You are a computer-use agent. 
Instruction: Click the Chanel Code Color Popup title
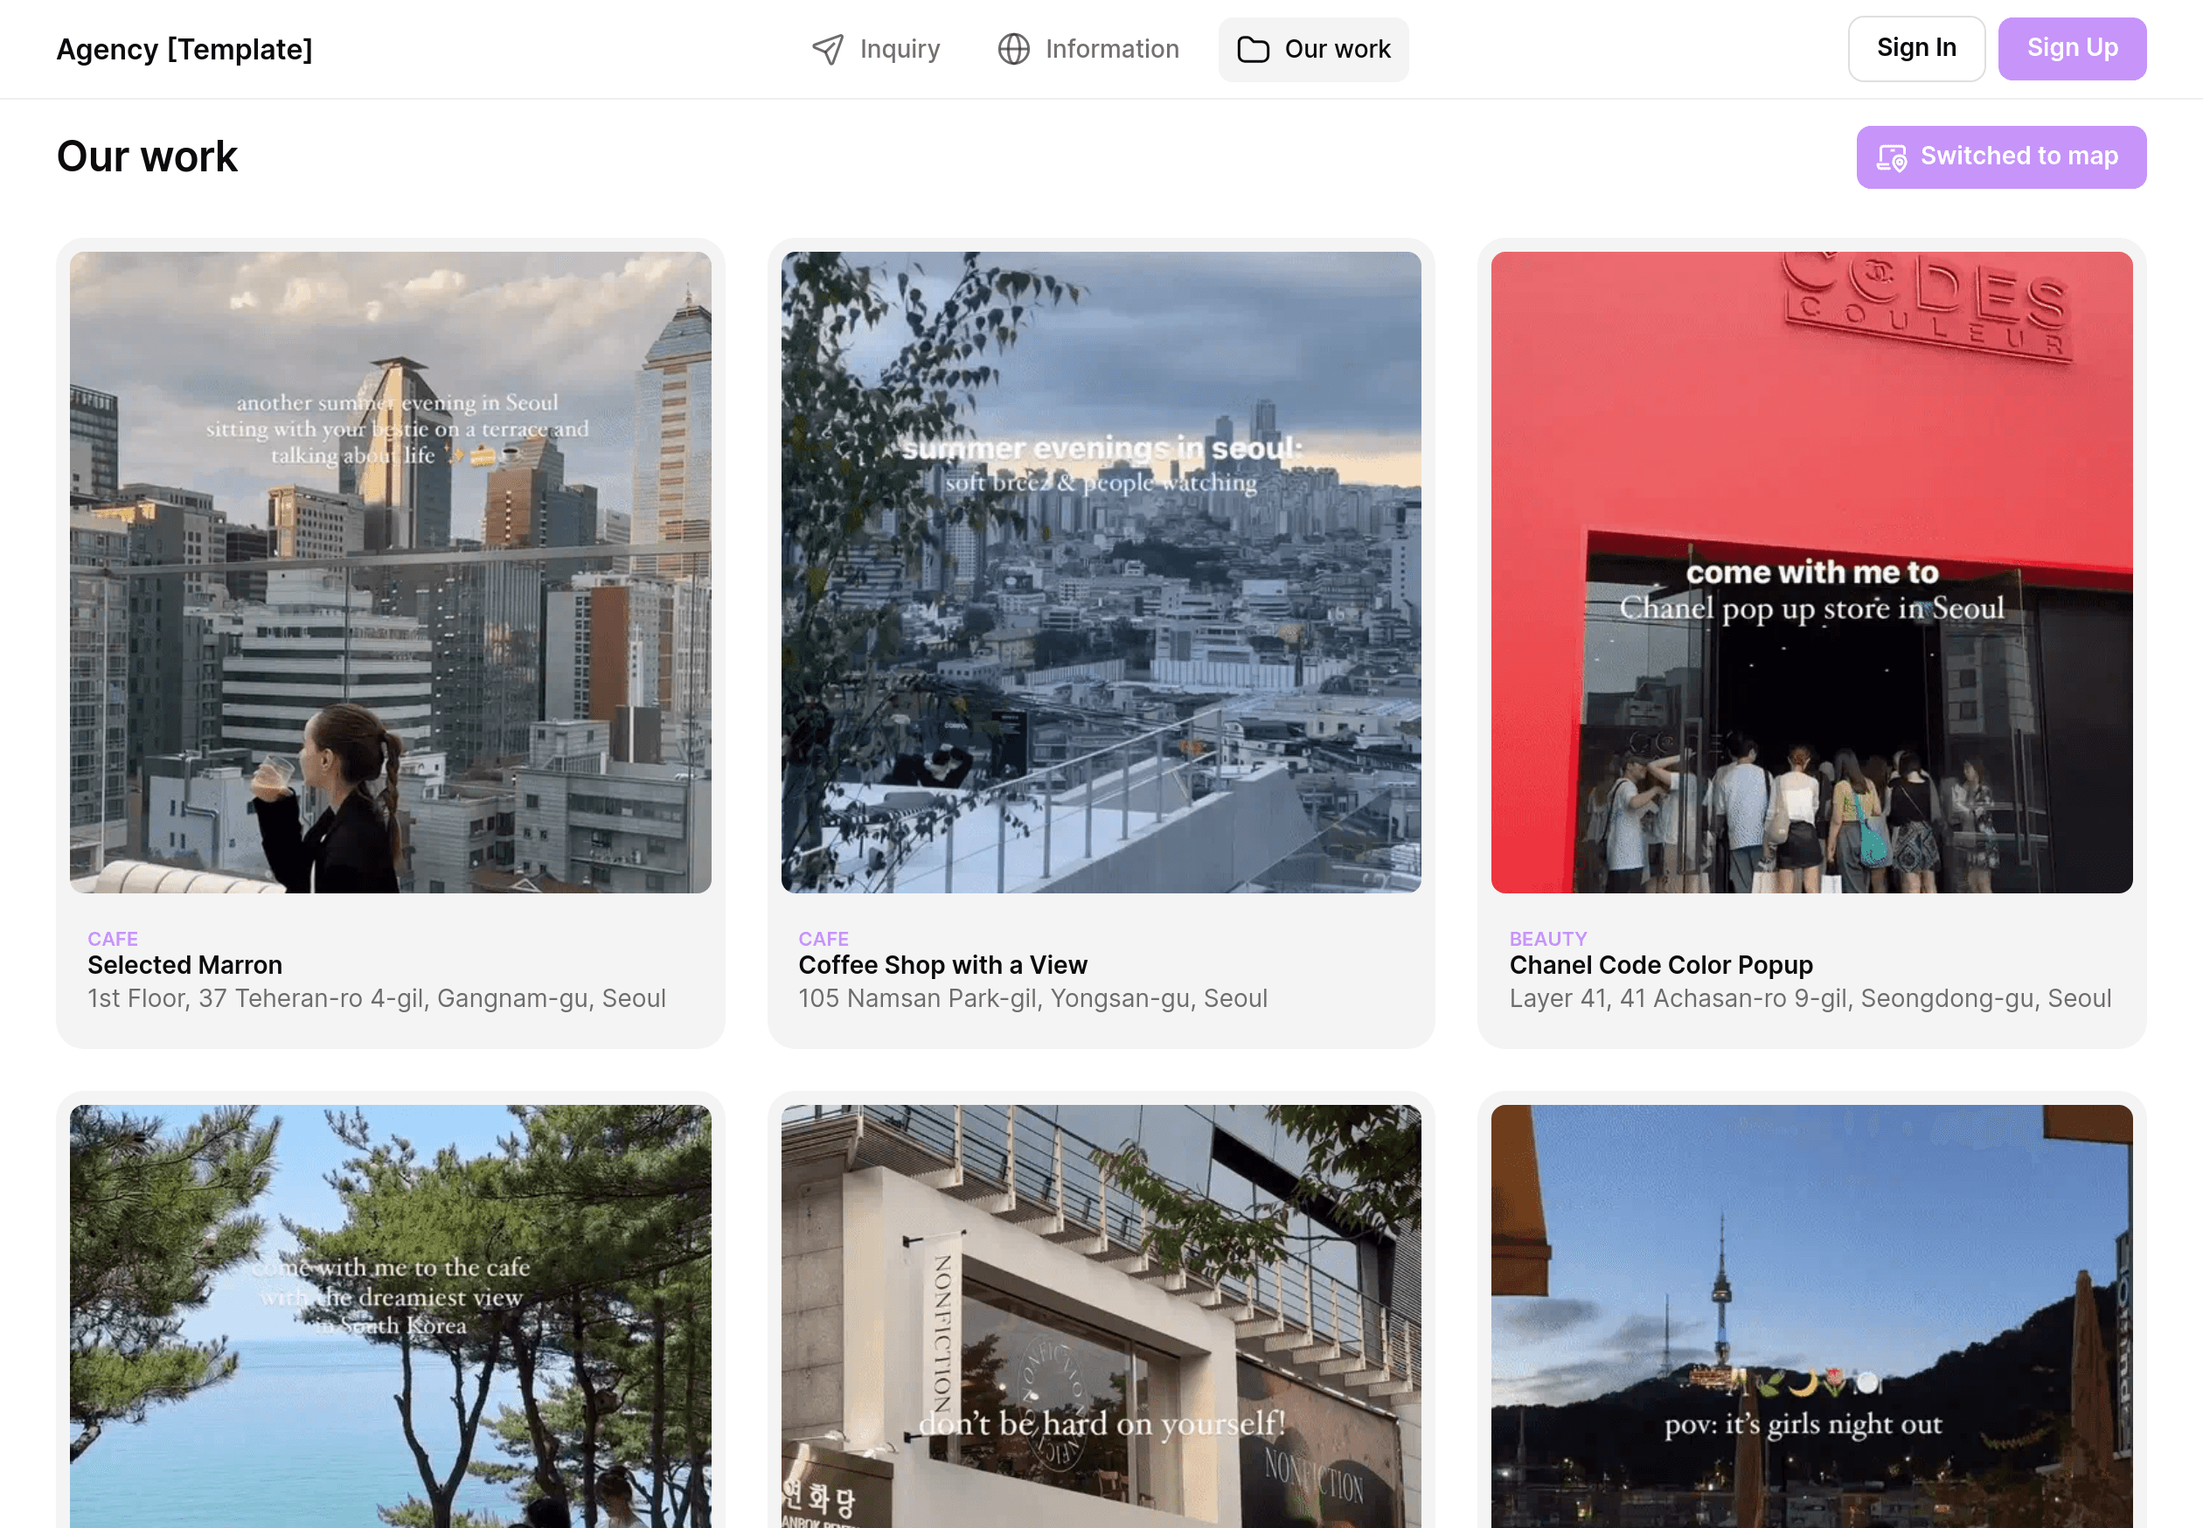pos(1661,965)
